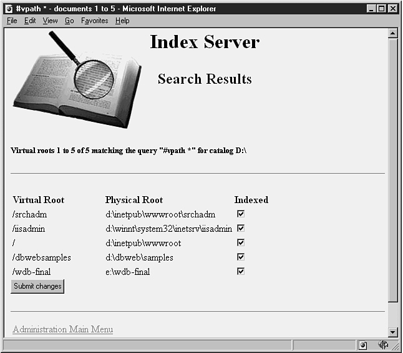Click the scrollbar down arrow
Screen dimensions: 403x353
(x=393, y=332)
